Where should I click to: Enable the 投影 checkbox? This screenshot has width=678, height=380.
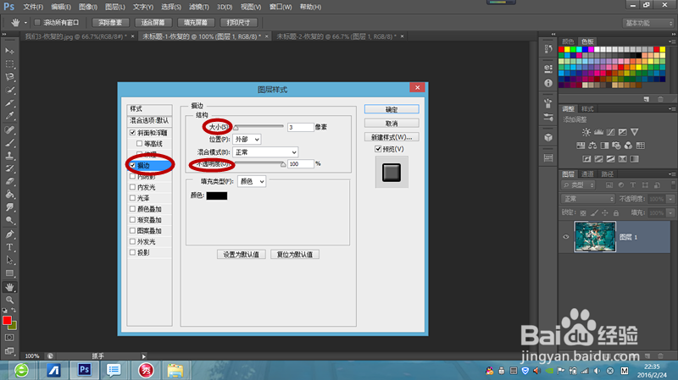click(133, 252)
